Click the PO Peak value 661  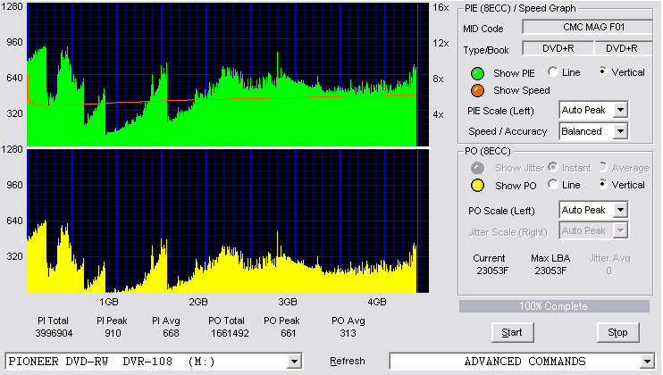pos(288,333)
